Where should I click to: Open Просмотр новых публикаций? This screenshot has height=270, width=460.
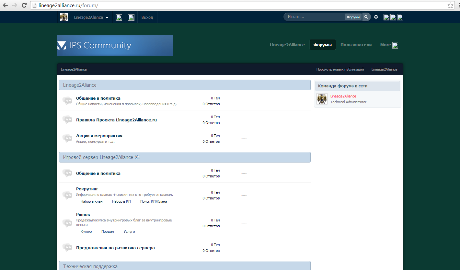click(x=340, y=69)
